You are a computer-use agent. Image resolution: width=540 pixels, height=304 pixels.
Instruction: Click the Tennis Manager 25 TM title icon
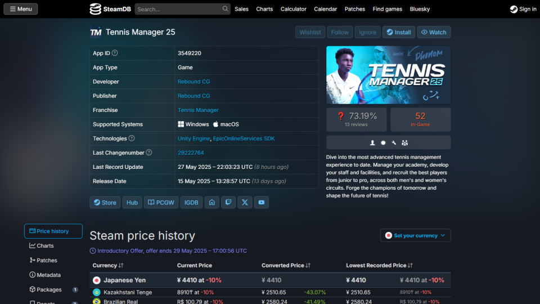click(96, 32)
